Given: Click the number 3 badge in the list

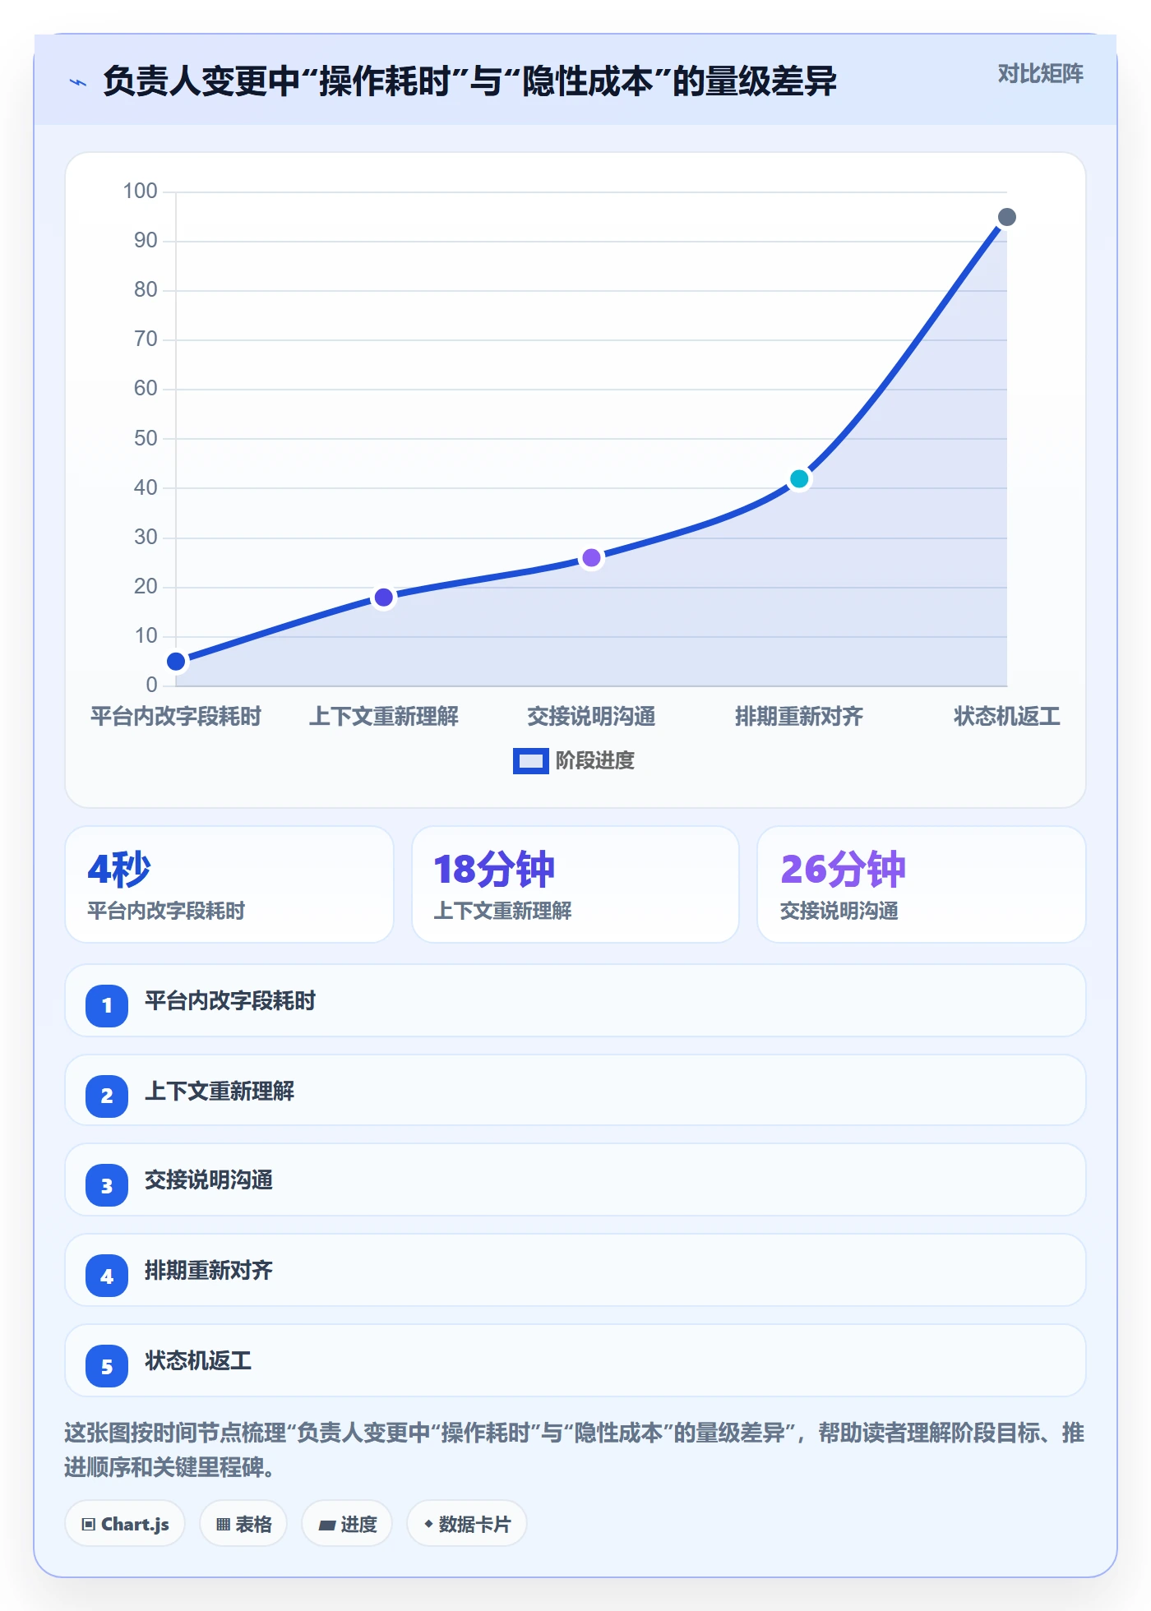Looking at the screenshot, I should (x=107, y=1186).
